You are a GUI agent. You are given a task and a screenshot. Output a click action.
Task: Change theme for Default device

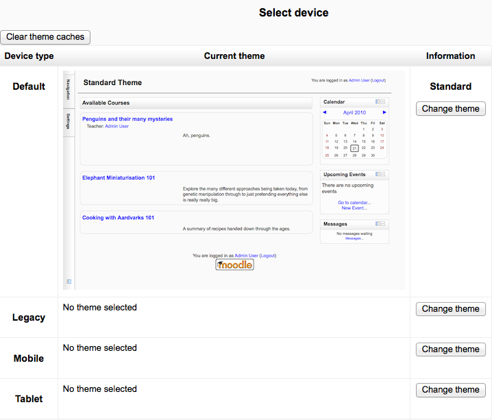click(x=451, y=109)
